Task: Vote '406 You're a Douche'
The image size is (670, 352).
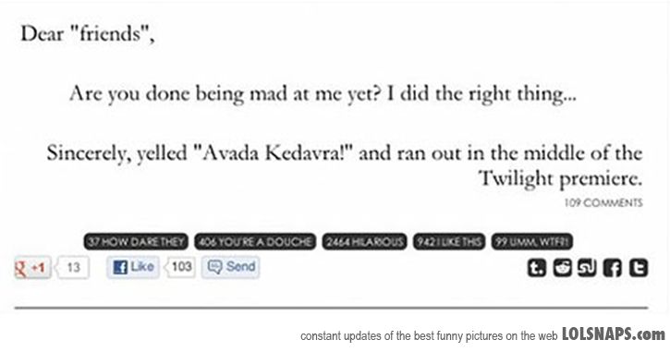Action: click(255, 242)
